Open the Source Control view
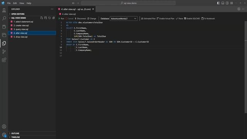The width and height of the screenshot is (247, 139). (4, 51)
